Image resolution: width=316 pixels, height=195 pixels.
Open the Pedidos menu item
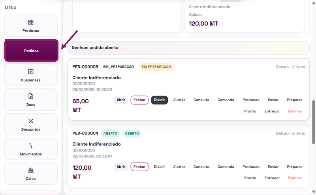point(31,51)
